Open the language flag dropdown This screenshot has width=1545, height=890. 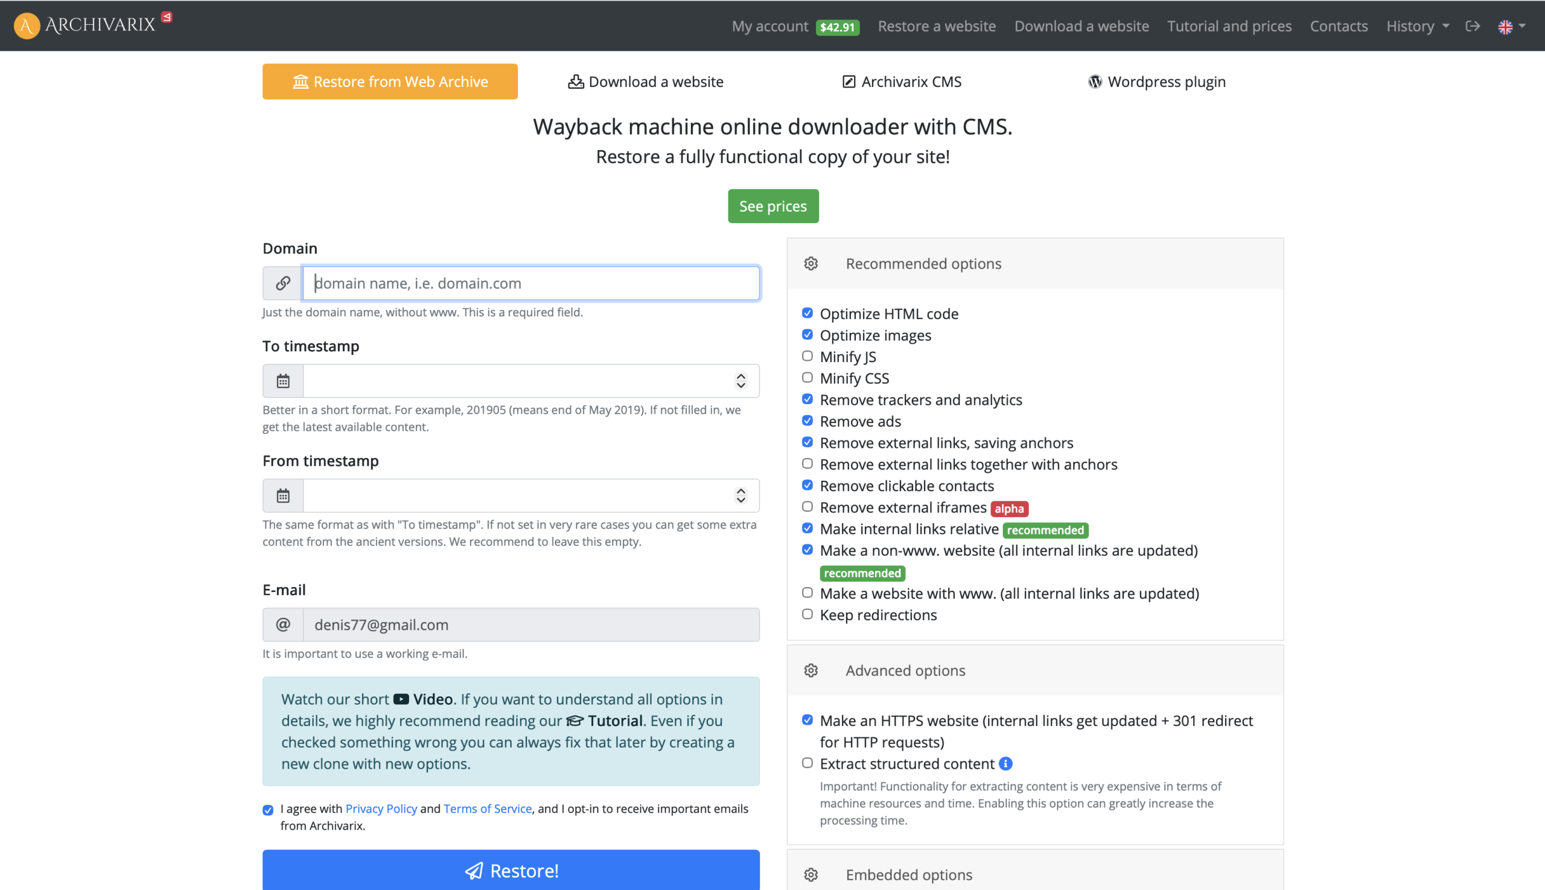pyautogui.click(x=1511, y=27)
